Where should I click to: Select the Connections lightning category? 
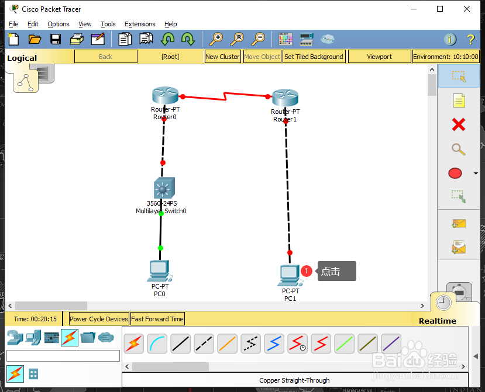(70, 337)
